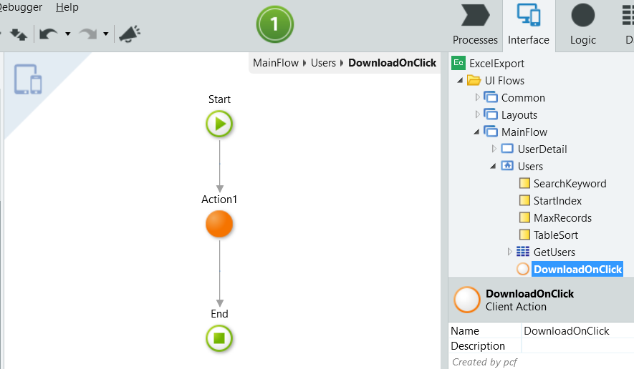This screenshot has height=369, width=634.
Task: Expand the GetUsers aggregate node
Action: coord(510,252)
